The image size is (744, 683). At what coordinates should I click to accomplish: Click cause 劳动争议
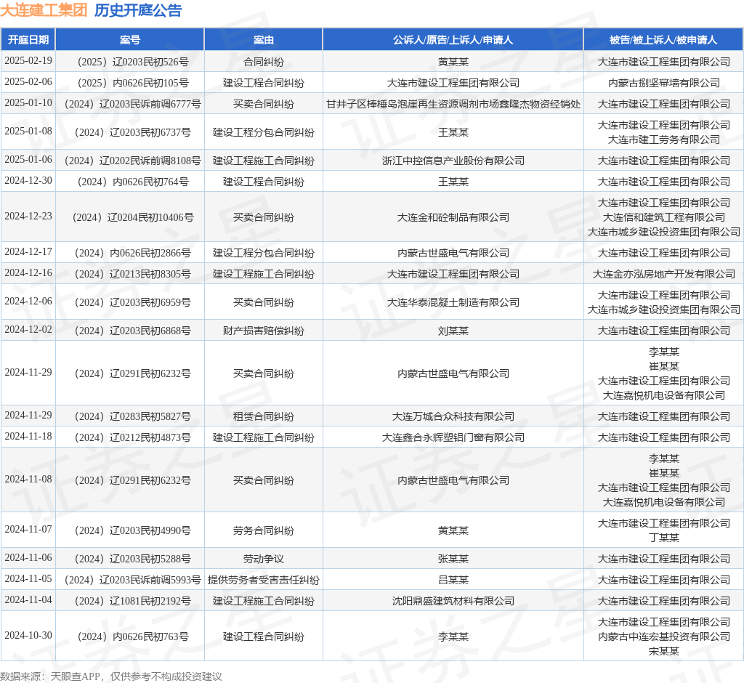tap(263, 559)
